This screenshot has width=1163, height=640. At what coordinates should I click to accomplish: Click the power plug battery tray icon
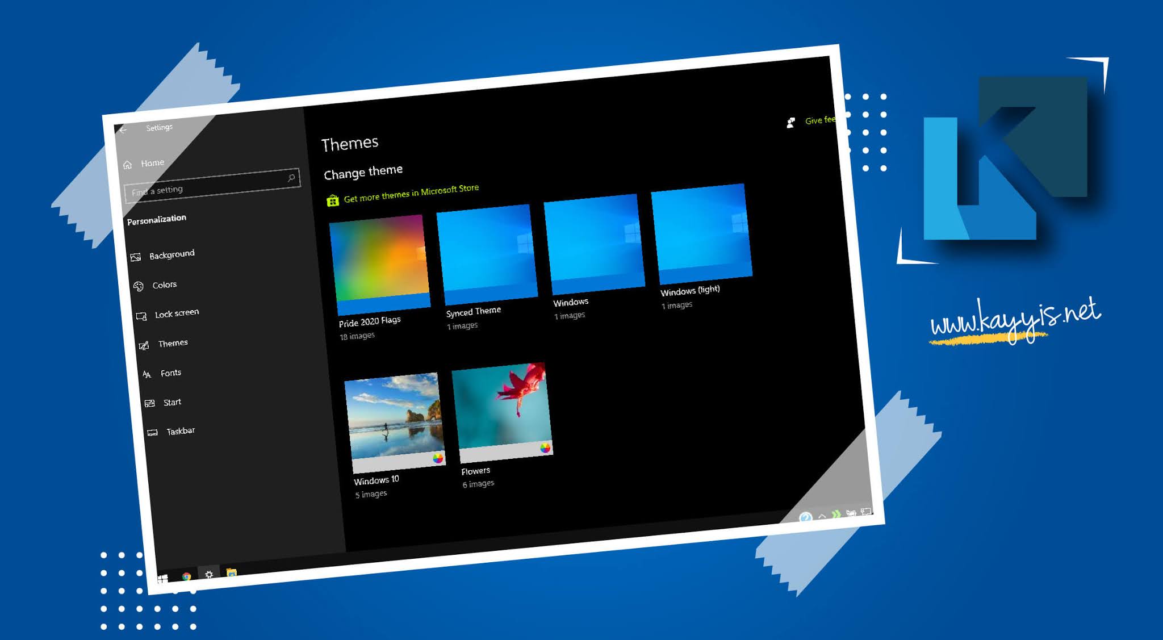(x=851, y=513)
